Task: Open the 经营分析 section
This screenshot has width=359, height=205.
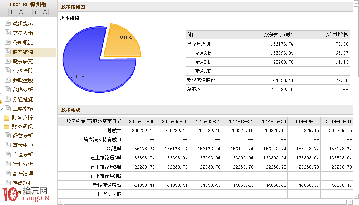Action: [23, 136]
